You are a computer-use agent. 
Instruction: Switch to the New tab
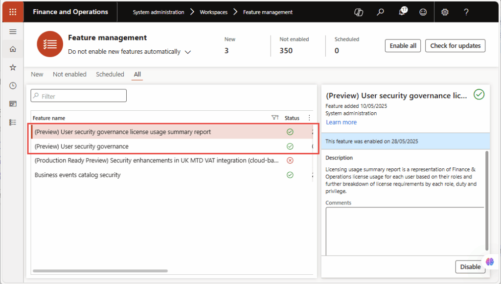(x=37, y=74)
